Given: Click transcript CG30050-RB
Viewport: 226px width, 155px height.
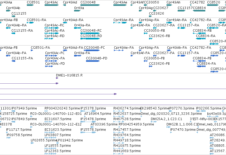Looking at the screenshot, I should 154,31.
